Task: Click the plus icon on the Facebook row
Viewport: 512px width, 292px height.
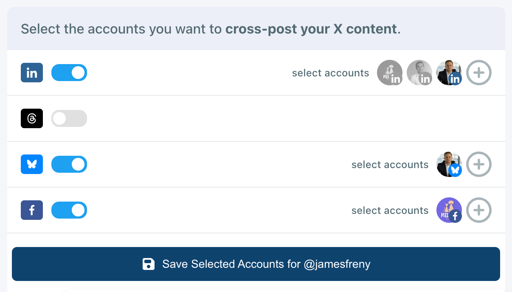Action: [x=479, y=210]
